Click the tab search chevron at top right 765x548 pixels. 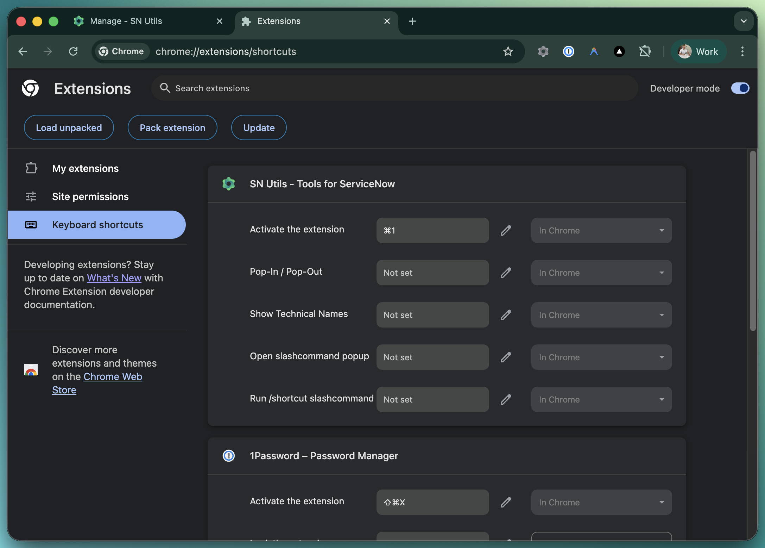pyautogui.click(x=744, y=21)
